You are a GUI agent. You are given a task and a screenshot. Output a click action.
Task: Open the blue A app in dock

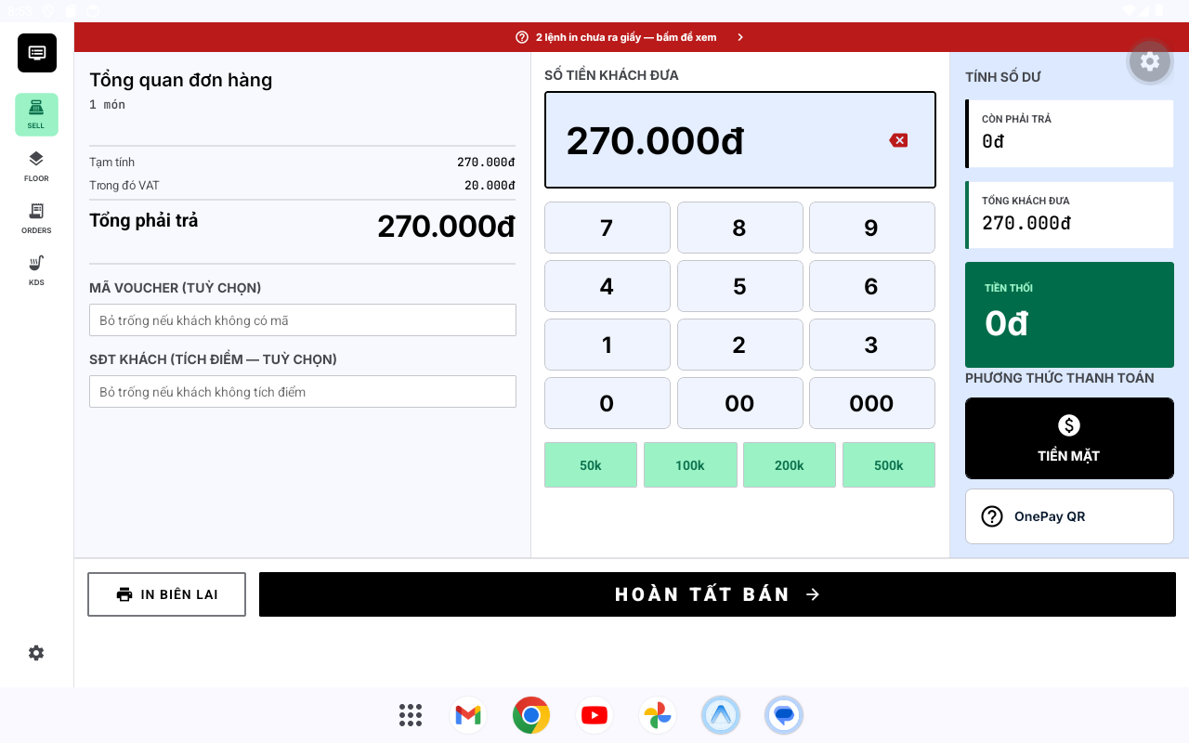pos(721,715)
